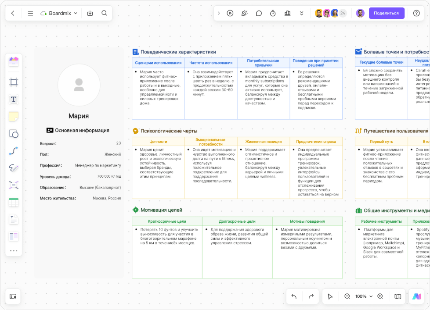430x310 pixels.
Task: Select the Pen drawing tool
Action: [x=14, y=168]
